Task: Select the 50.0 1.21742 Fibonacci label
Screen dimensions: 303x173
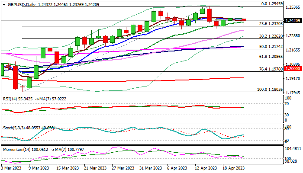Action: coord(271,47)
